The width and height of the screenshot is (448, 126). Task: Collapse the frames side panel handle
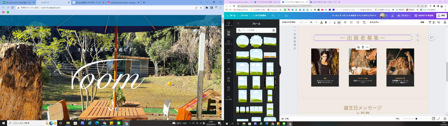(x=280, y=70)
